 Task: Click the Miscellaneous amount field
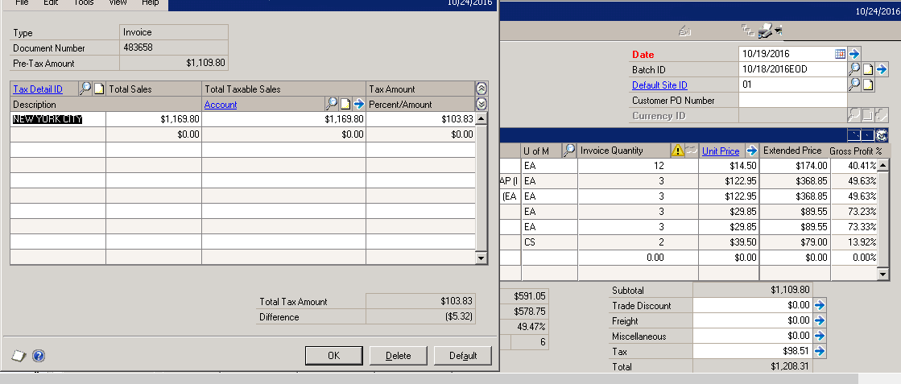point(753,336)
